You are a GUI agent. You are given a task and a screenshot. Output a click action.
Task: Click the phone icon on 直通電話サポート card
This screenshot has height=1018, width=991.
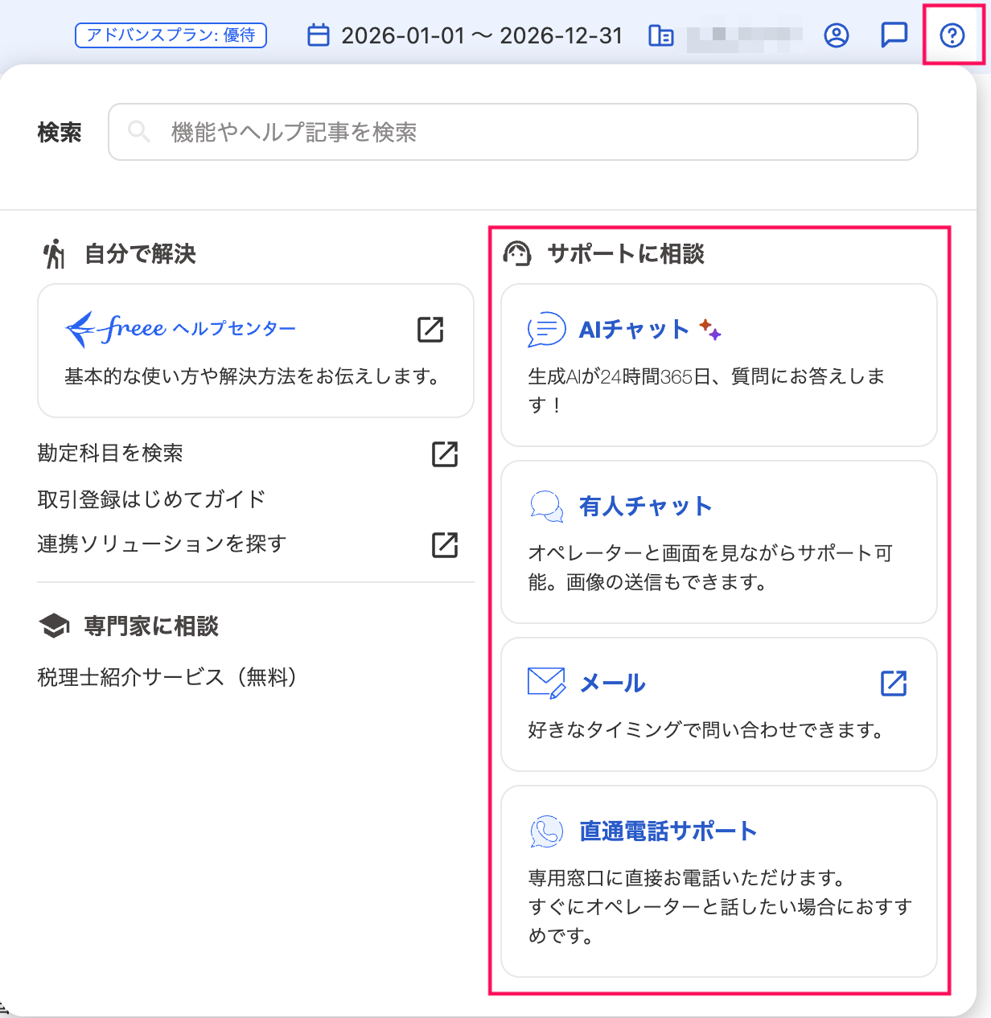coord(546,831)
